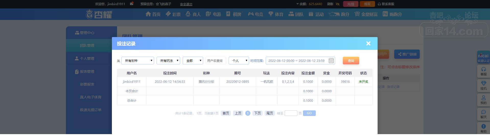The height and width of the screenshot is (140, 490).
Task: Click the 未开奖 status cell
Action: (x=364, y=82)
